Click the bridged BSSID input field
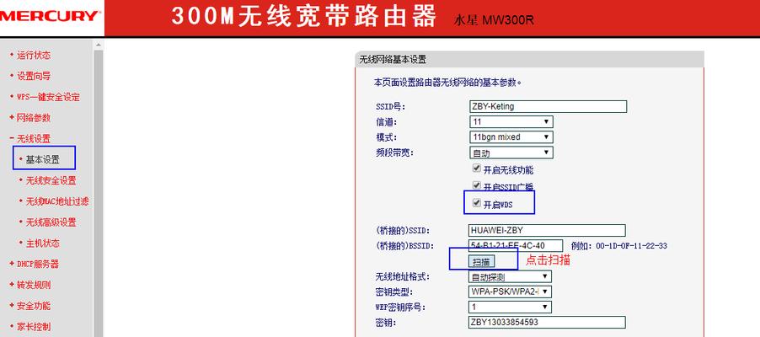The width and height of the screenshot is (760, 337). tap(516, 245)
